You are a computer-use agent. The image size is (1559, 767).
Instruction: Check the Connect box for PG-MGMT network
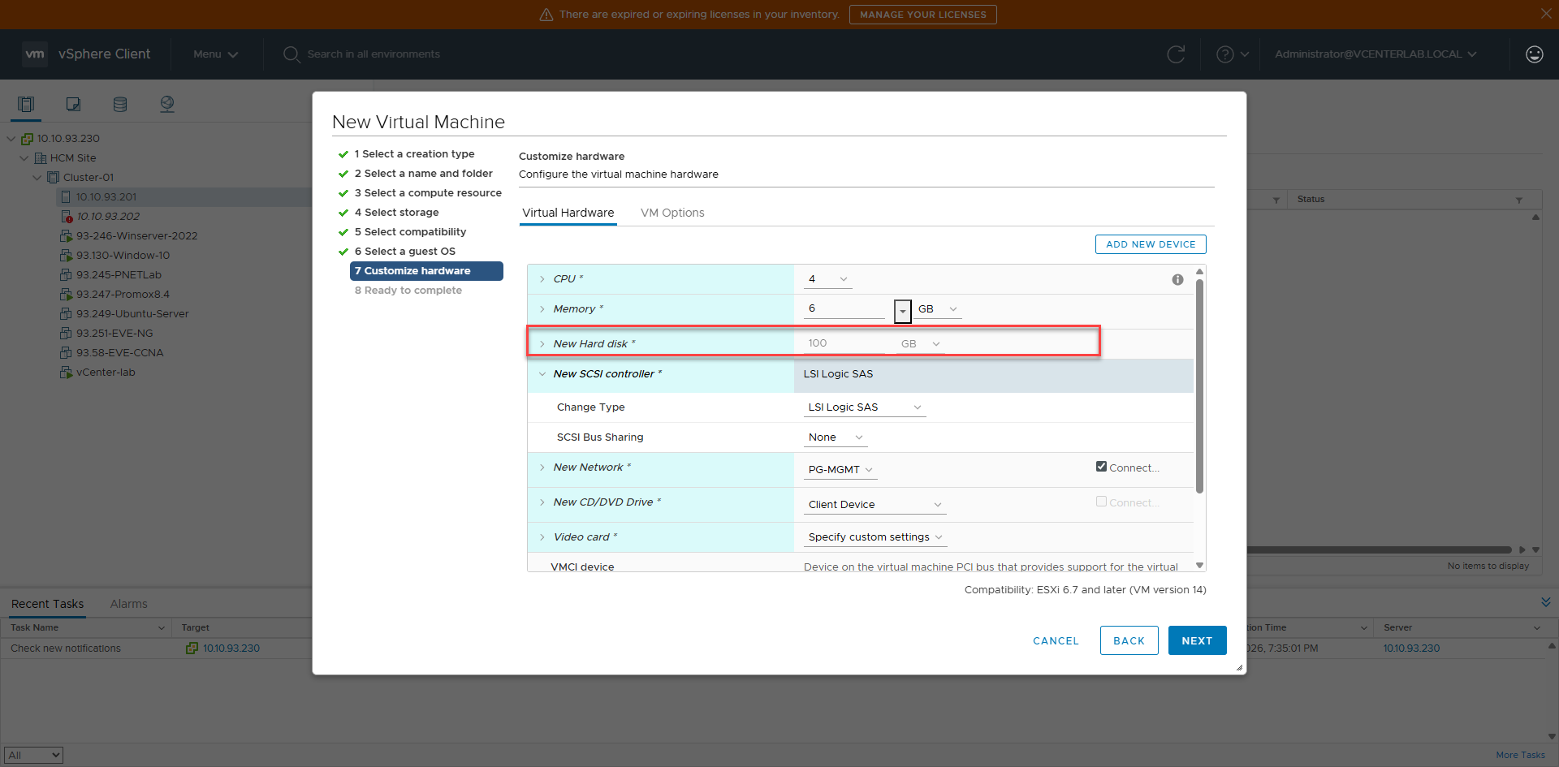(x=1101, y=466)
